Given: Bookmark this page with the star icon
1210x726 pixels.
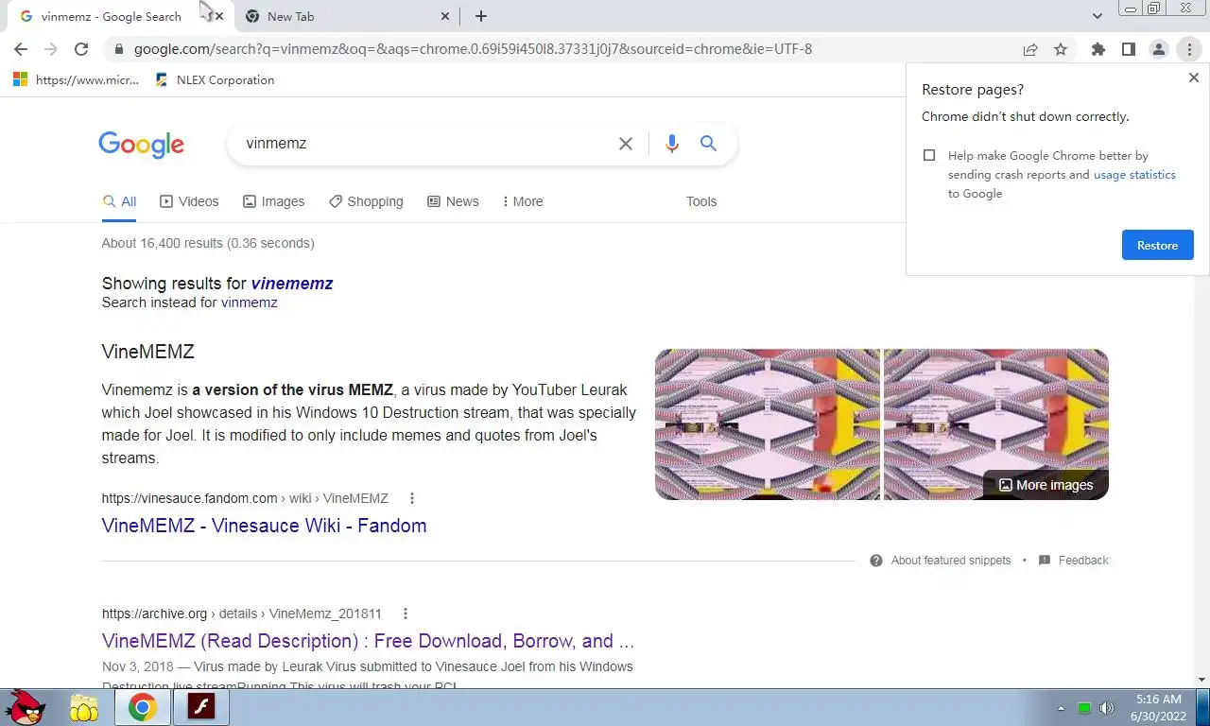Looking at the screenshot, I should (1061, 49).
